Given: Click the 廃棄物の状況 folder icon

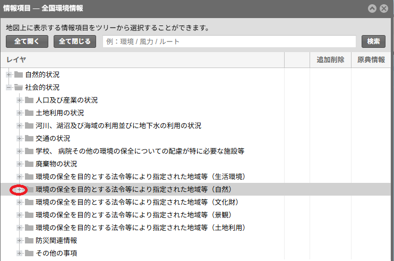Looking at the screenshot, I should 29,164.
